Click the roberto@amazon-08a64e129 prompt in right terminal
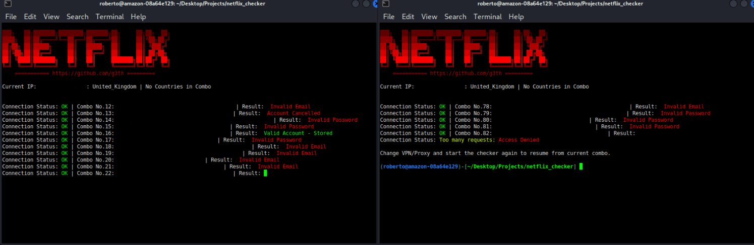754x245 pixels. [x=420, y=167]
